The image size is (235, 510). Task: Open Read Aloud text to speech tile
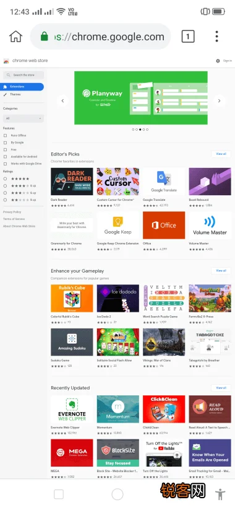pos(210,409)
